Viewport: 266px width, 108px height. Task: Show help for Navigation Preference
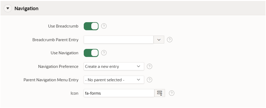pyautogui.click(x=150, y=66)
